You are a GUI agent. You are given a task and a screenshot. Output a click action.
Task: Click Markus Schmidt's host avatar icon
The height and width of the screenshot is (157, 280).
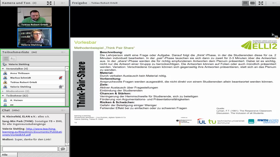(5, 78)
